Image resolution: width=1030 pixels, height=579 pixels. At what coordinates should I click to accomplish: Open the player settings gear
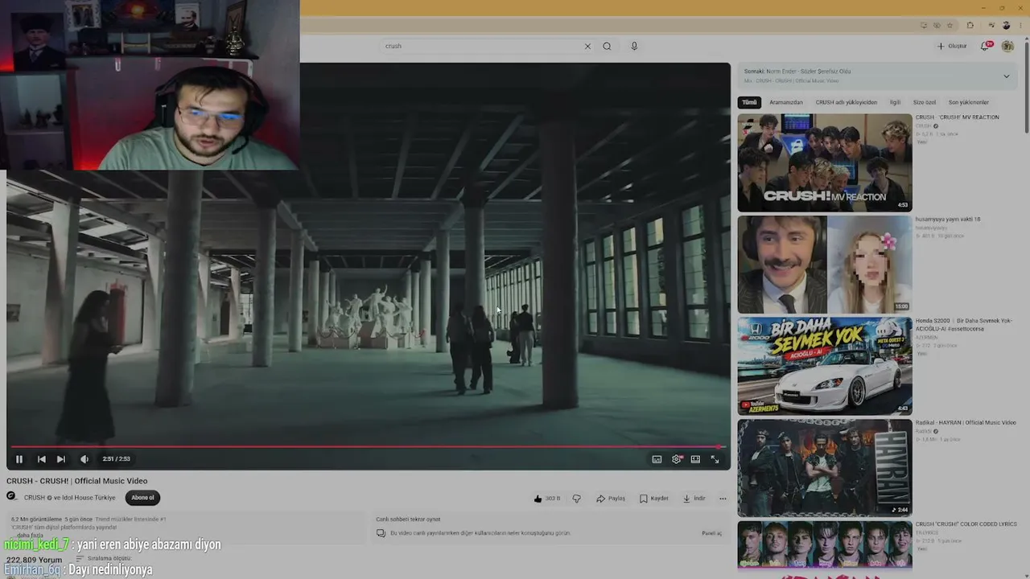click(x=676, y=459)
